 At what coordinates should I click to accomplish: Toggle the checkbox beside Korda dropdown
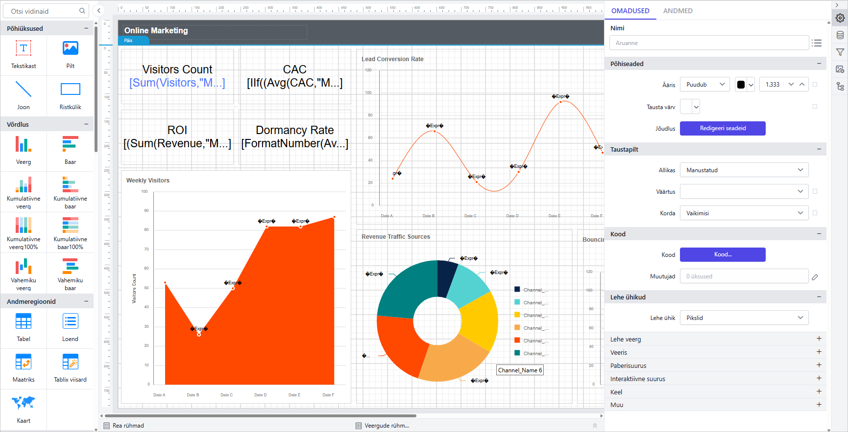(815, 213)
